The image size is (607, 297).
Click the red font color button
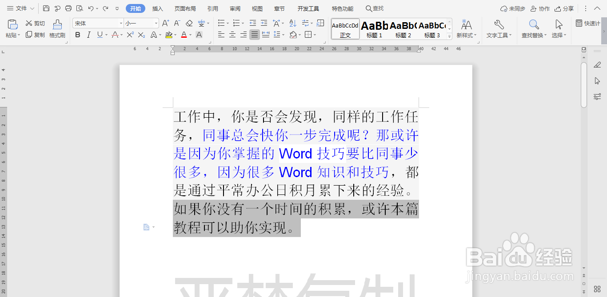pyautogui.click(x=184, y=35)
